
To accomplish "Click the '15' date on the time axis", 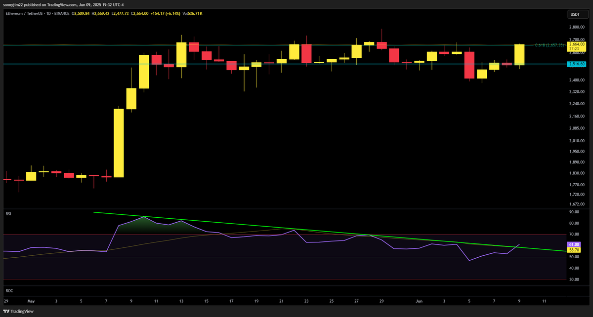I will coord(207,300).
